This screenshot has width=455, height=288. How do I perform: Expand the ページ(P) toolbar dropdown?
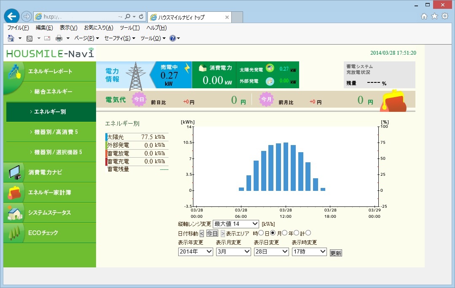click(x=87, y=38)
